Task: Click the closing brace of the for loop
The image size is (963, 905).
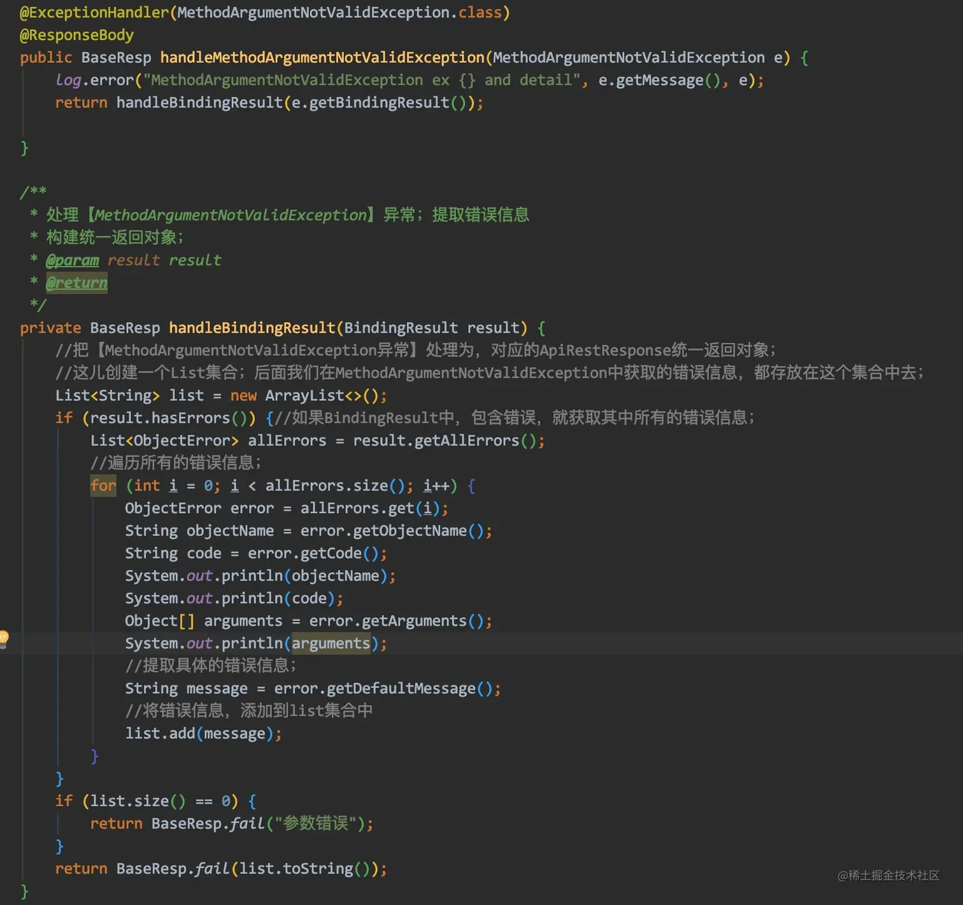Action: (94, 756)
